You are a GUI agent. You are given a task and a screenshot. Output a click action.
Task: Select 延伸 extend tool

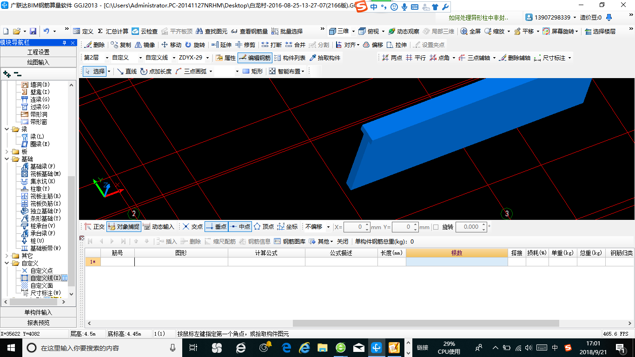pyautogui.click(x=221, y=45)
